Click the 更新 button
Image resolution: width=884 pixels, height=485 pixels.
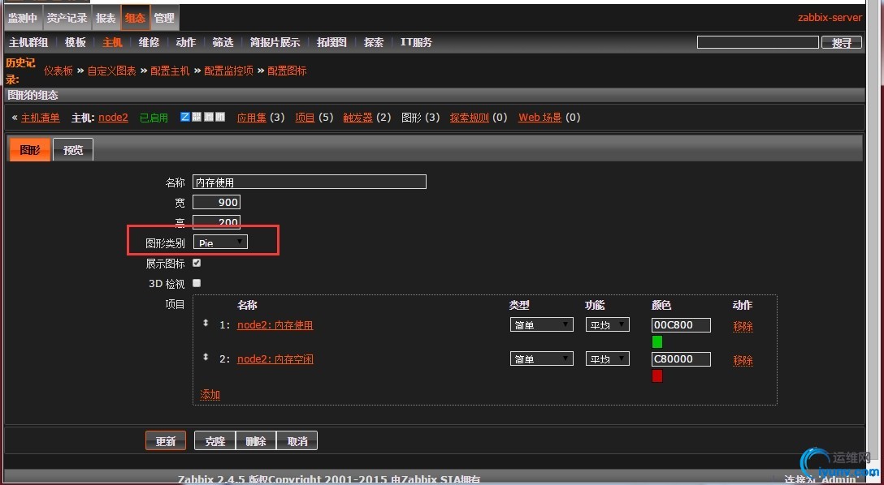pos(166,440)
